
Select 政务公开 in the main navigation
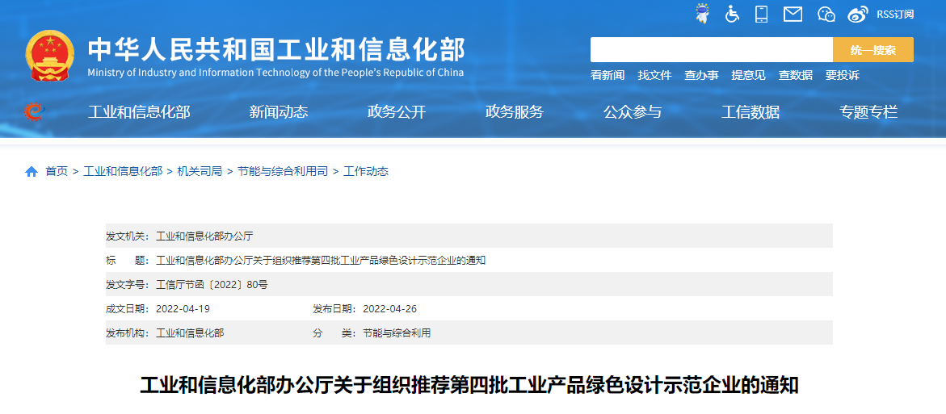397,112
